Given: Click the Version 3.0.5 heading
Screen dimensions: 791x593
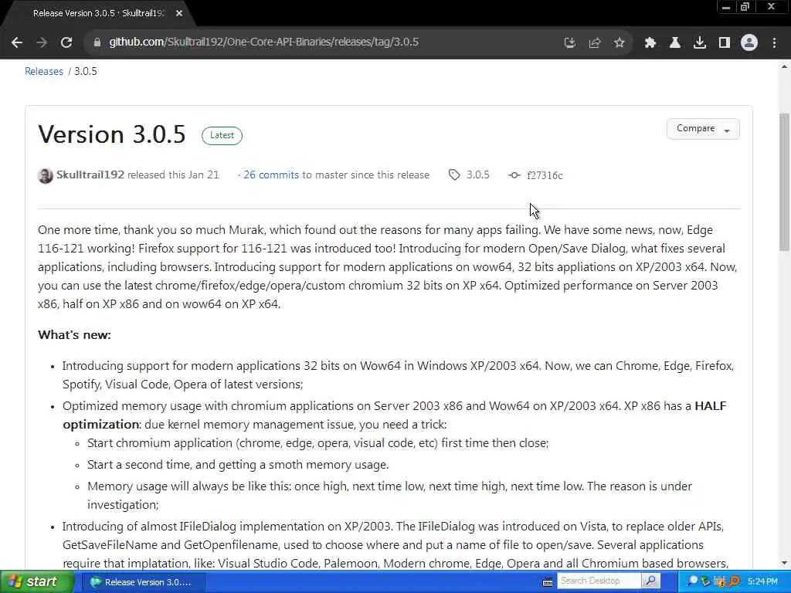Looking at the screenshot, I should (112, 134).
